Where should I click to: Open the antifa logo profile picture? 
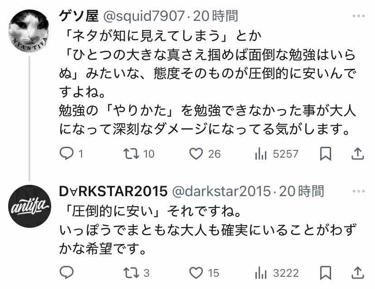(29, 206)
